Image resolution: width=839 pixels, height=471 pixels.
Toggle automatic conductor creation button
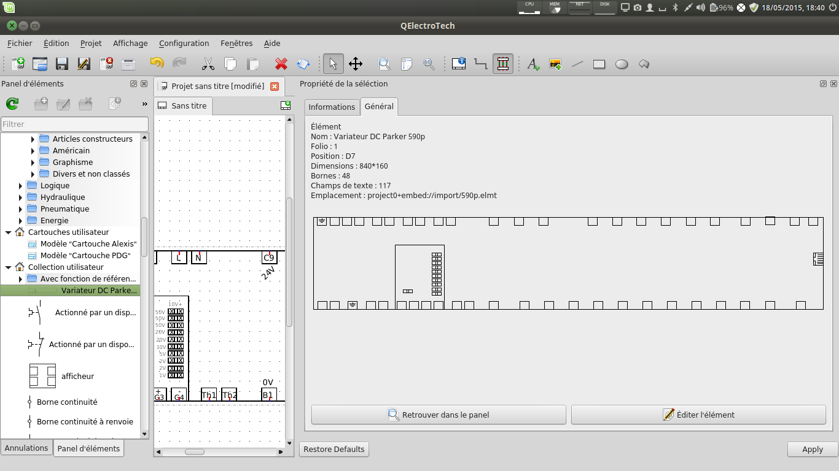click(x=502, y=64)
